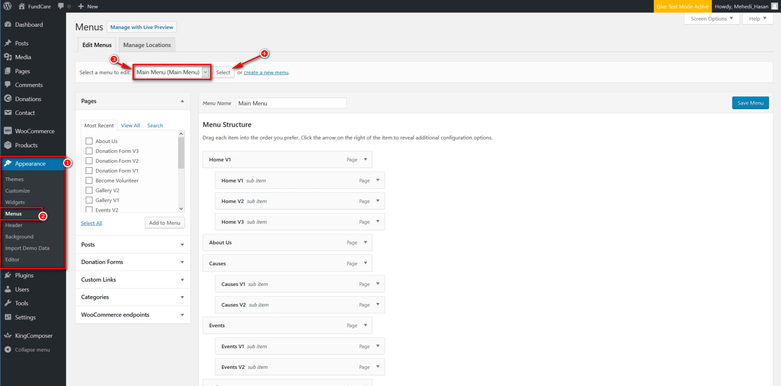Open the menu selection dropdown
The height and width of the screenshot is (386, 781).
(172, 72)
